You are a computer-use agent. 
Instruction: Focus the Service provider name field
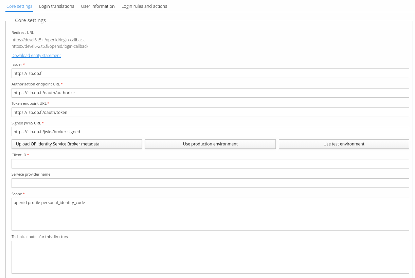coord(210,183)
